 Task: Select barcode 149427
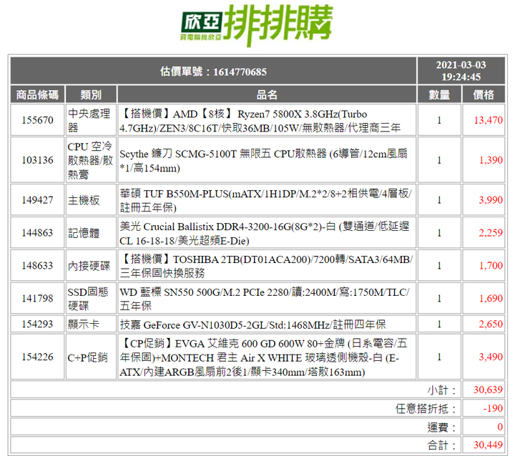[37, 200]
